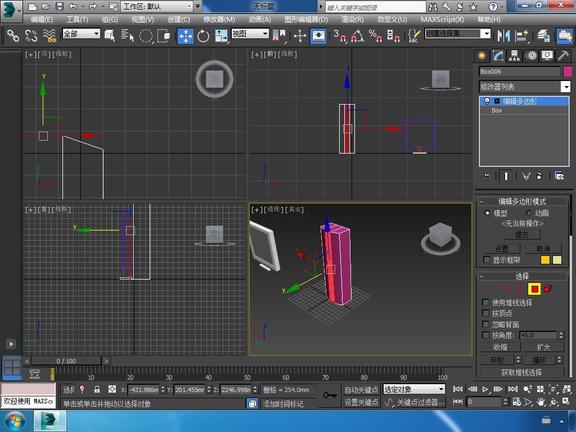Expand the 编辑多边形 modifier plus box

click(x=497, y=101)
